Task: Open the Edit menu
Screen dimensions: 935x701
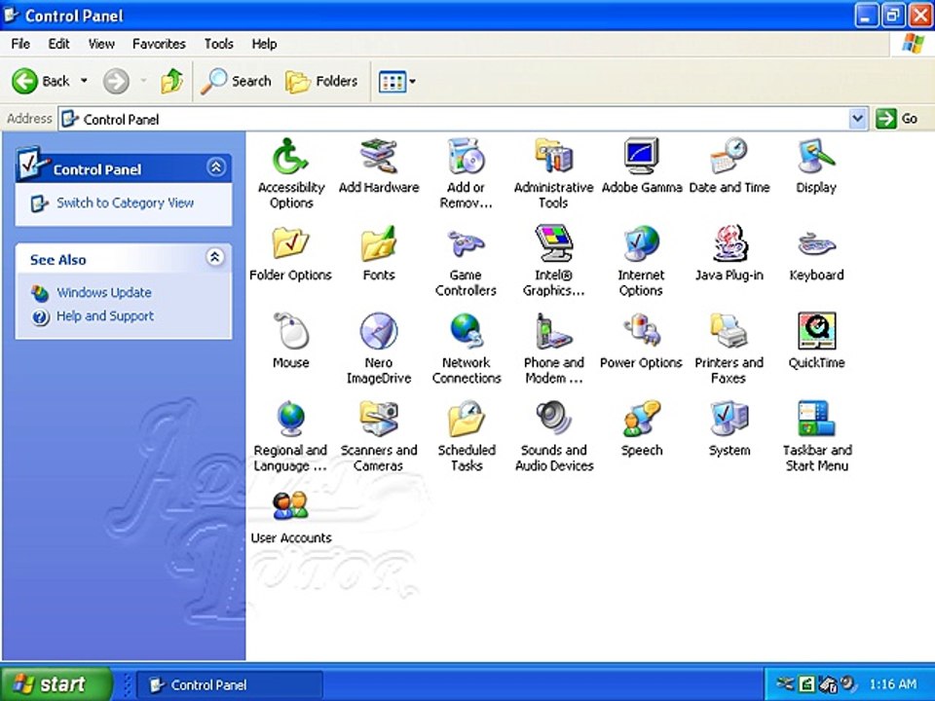Action: tap(58, 44)
